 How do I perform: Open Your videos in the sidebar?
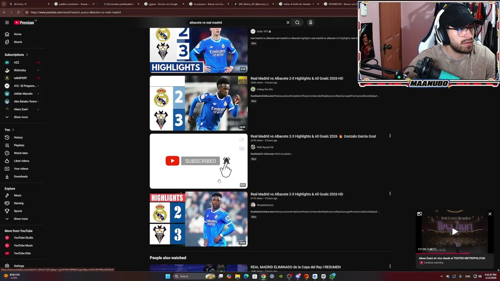22,169
